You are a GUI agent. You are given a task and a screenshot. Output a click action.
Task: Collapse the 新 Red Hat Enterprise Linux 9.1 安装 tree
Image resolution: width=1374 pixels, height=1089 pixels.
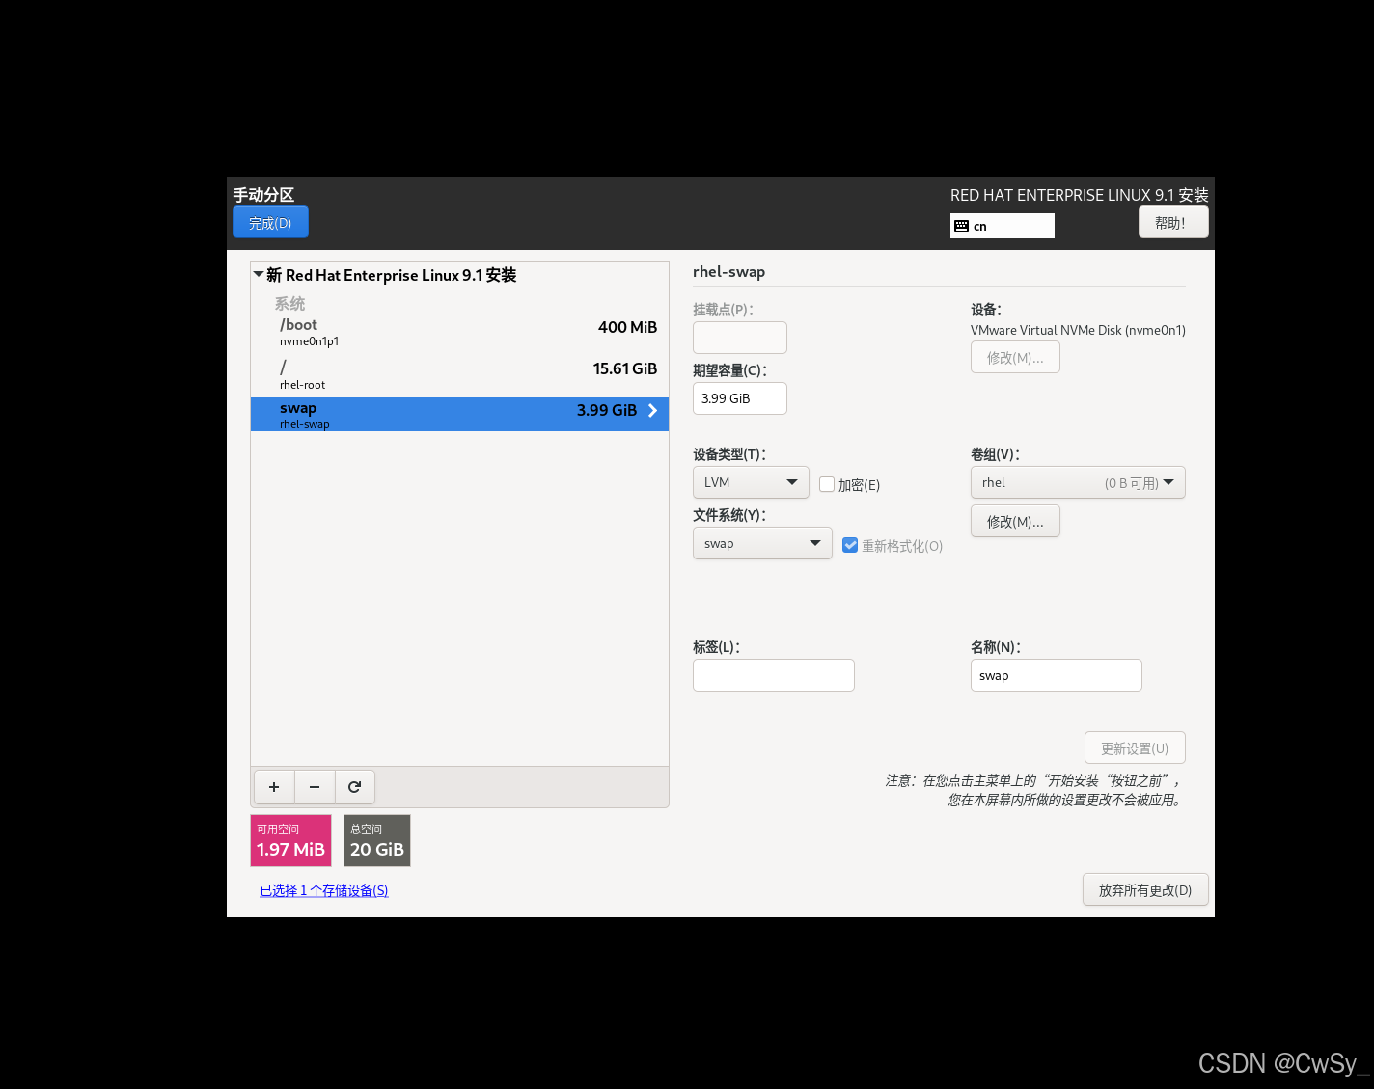(x=259, y=275)
